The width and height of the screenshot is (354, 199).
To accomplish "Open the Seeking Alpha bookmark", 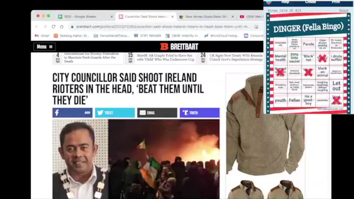I will pyautogui.click(x=72, y=36).
